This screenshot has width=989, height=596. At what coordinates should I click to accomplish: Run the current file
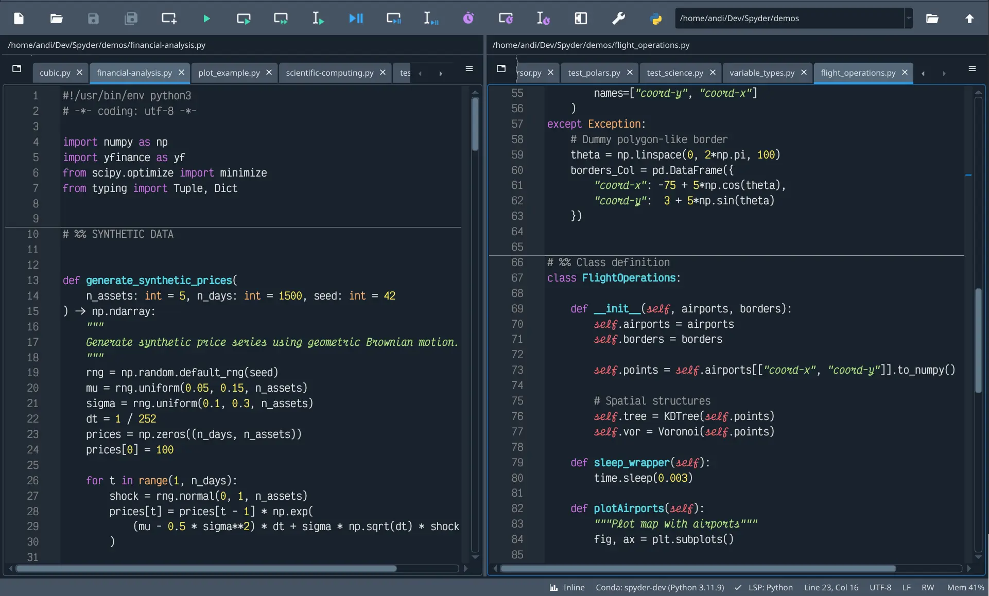pos(206,19)
